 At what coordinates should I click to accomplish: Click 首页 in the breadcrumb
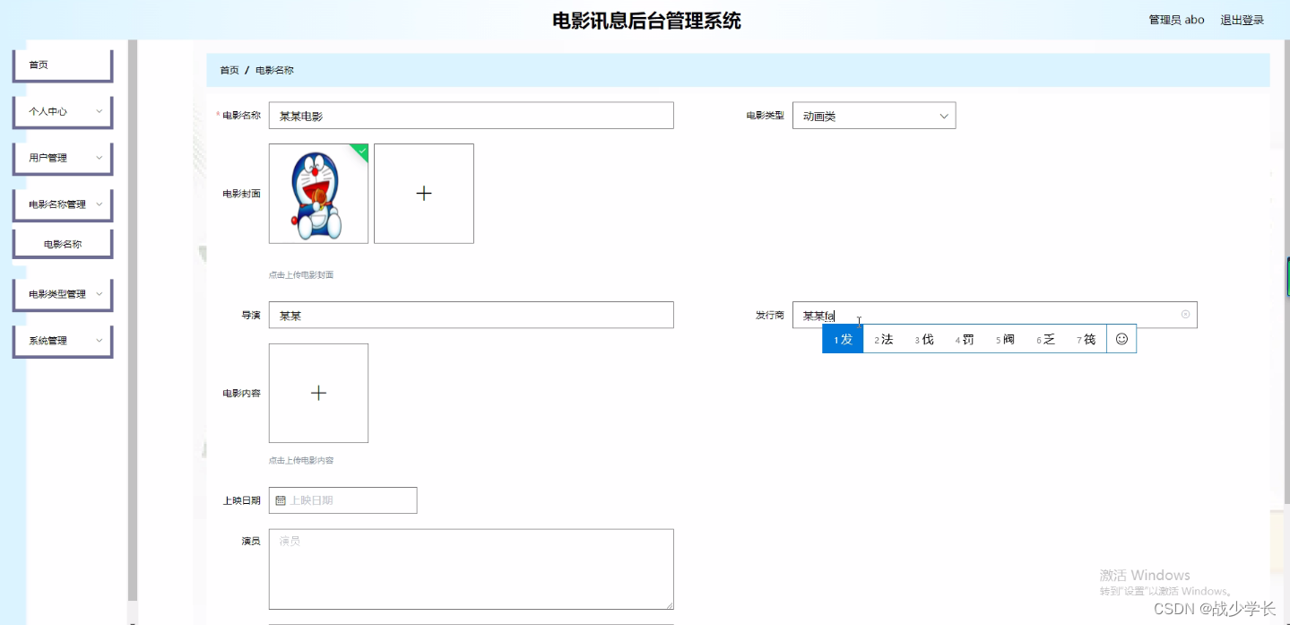229,70
